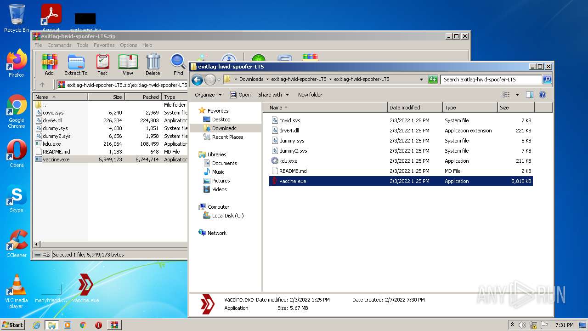Open WinRAR Tools menu
This screenshot has width=588, height=331.
[83, 45]
